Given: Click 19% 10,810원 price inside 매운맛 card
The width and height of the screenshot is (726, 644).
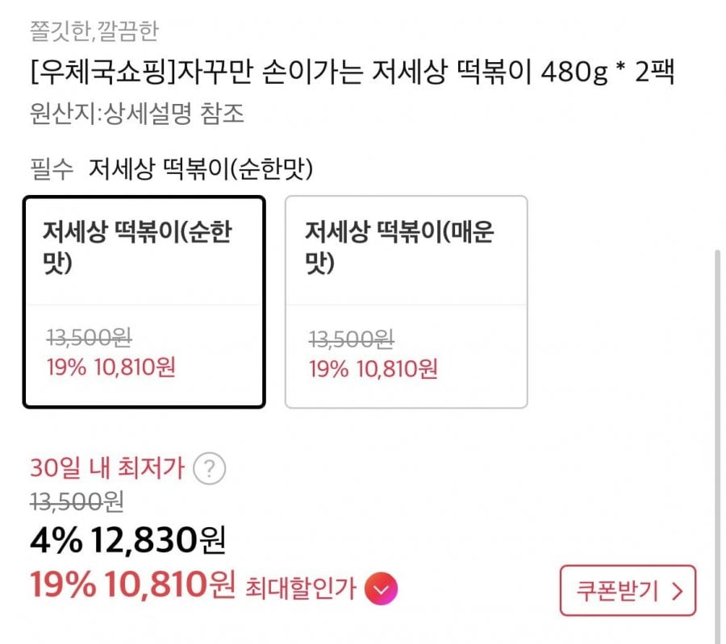Looking at the screenshot, I should tap(373, 369).
